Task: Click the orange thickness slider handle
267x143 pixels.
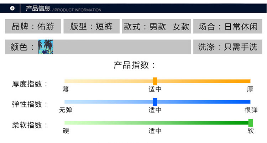Action: click(x=155, y=81)
